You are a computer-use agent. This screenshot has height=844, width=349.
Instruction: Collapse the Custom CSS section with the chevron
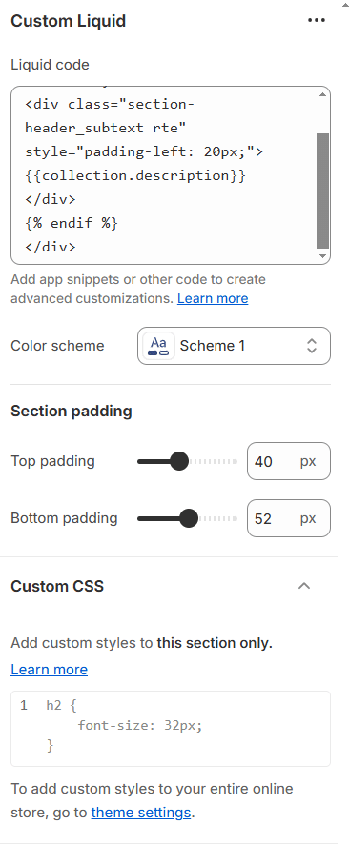point(304,586)
